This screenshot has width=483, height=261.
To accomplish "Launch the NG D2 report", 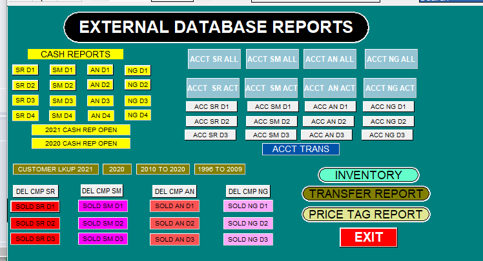I will coord(138,84).
